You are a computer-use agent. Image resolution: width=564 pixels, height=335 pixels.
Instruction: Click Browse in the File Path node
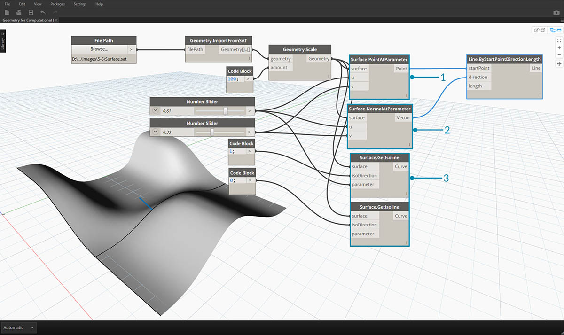pos(100,49)
